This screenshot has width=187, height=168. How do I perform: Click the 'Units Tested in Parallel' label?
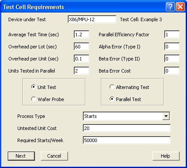[31, 71]
